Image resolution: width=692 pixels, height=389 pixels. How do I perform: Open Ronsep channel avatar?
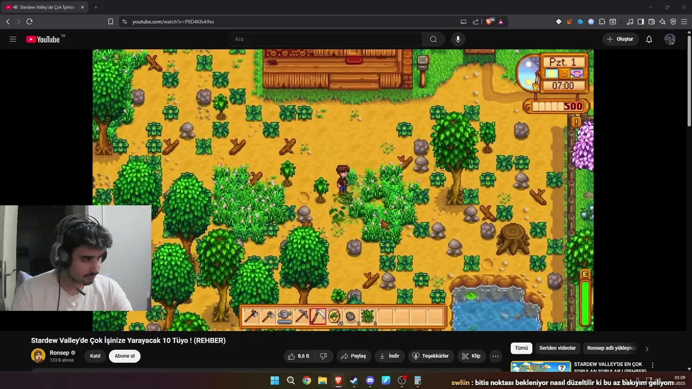38,356
